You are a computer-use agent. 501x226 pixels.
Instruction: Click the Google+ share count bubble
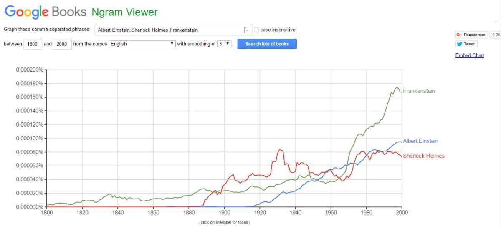496,35
